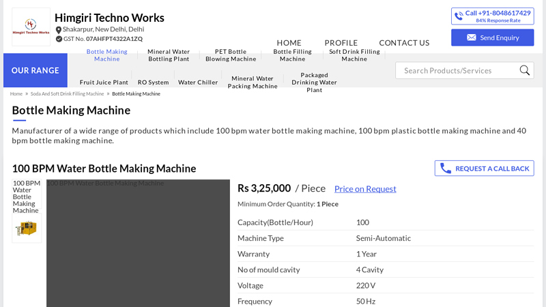Select PET Bottle Blowing Machine category
546x307 pixels.
(231, 55)
